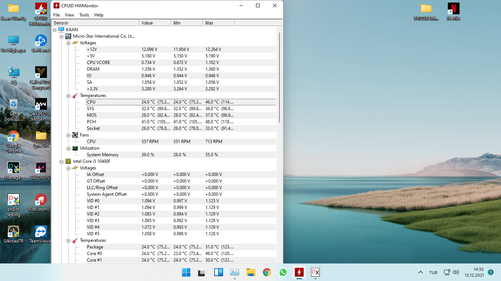Screen dimensions: 501x281
Task: Click the volume icon in system tray
Action: coord(456,272)
